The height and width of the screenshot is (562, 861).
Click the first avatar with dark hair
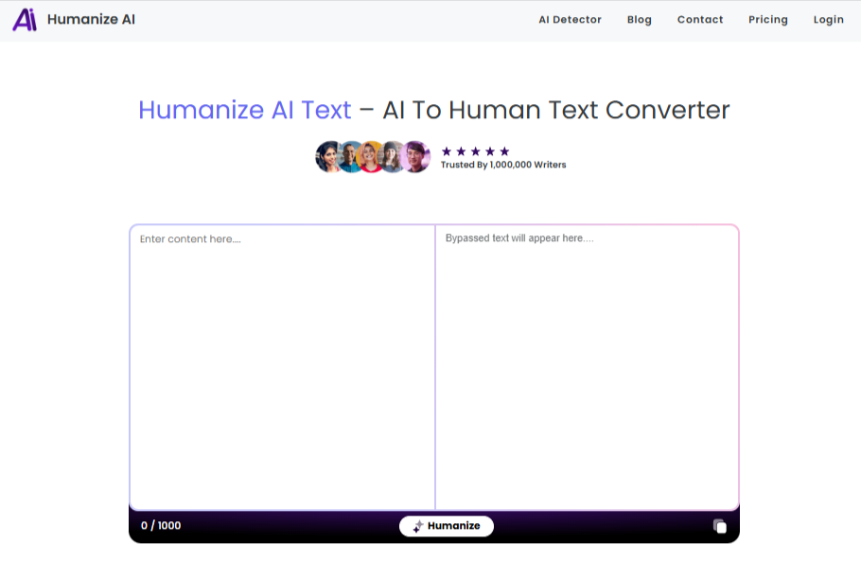point(327,157)
